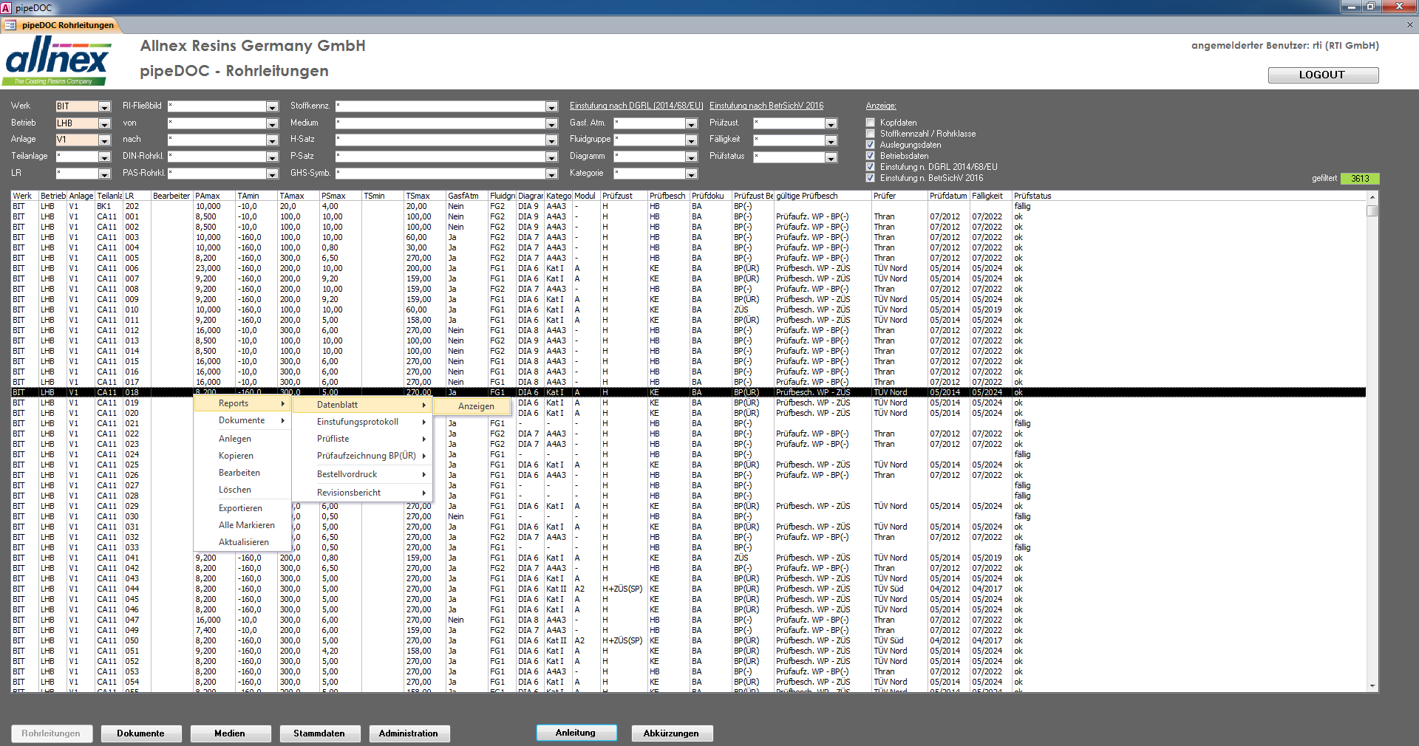Image resolution: width=1419 pixels, height=746 pixels.
Task: Uncheck Einstufung n. DGRL 2014/68/EU checkbox
Action: tap(870, 167)
